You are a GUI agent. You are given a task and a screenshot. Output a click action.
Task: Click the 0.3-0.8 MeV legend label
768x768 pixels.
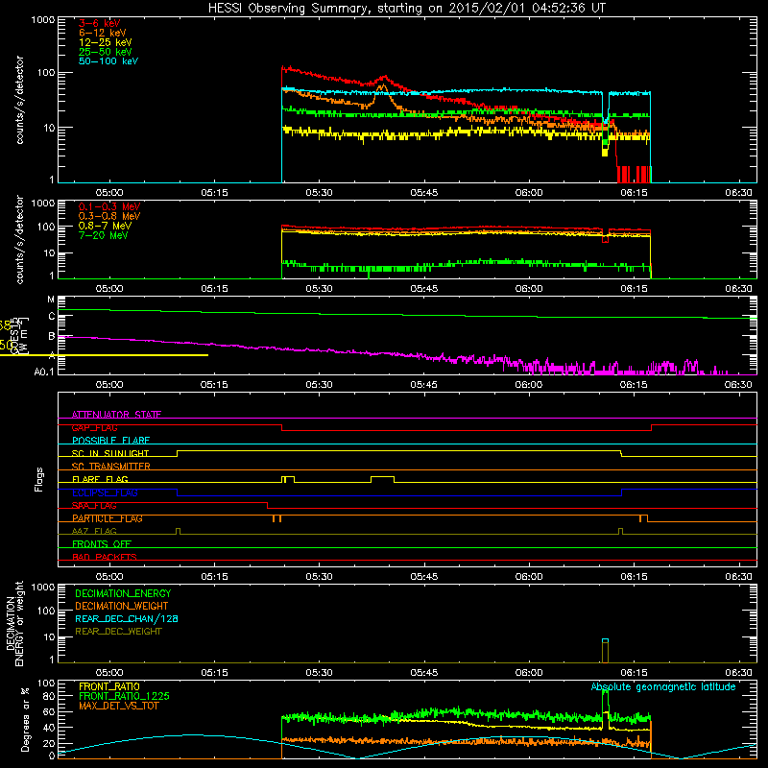pos(109,217)
